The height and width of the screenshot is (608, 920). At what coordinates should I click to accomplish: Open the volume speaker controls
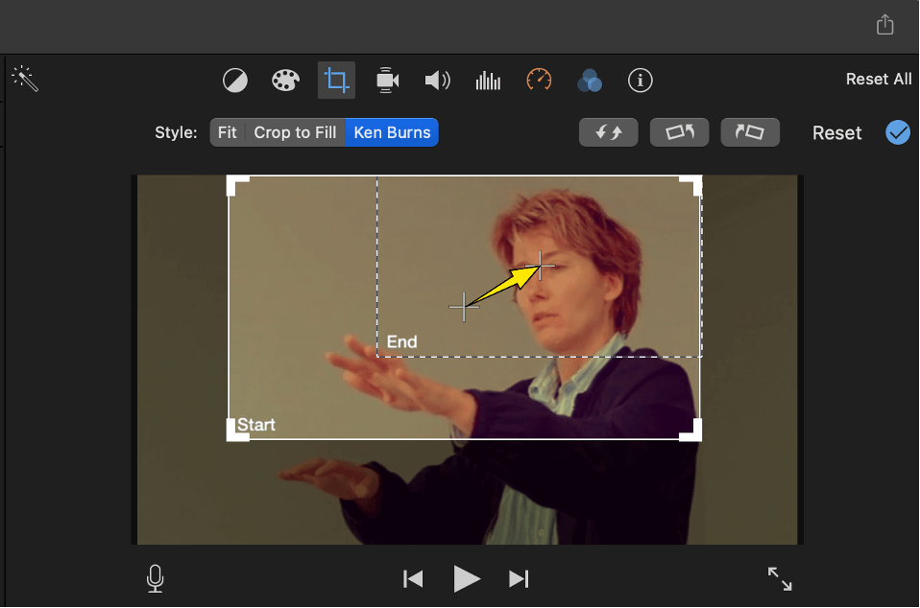pos(437,81)
